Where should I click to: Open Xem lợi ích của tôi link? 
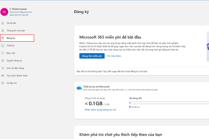coord(19,15)
